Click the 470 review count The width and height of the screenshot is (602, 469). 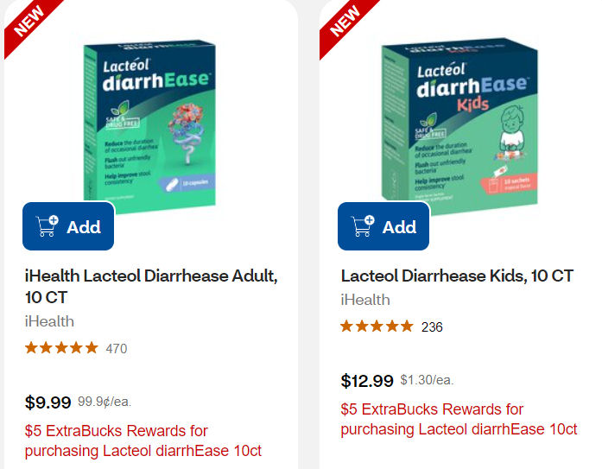click(x=116, y=349)
